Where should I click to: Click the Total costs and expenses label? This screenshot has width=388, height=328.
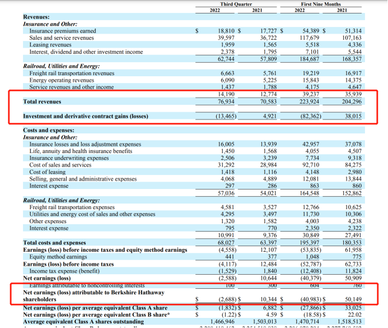55,243
